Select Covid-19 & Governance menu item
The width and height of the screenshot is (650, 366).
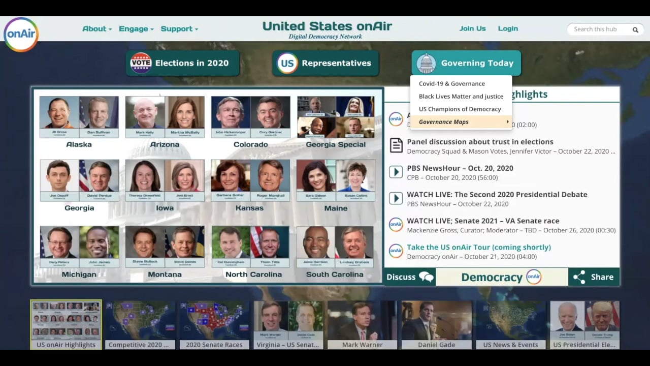point(451,83)
